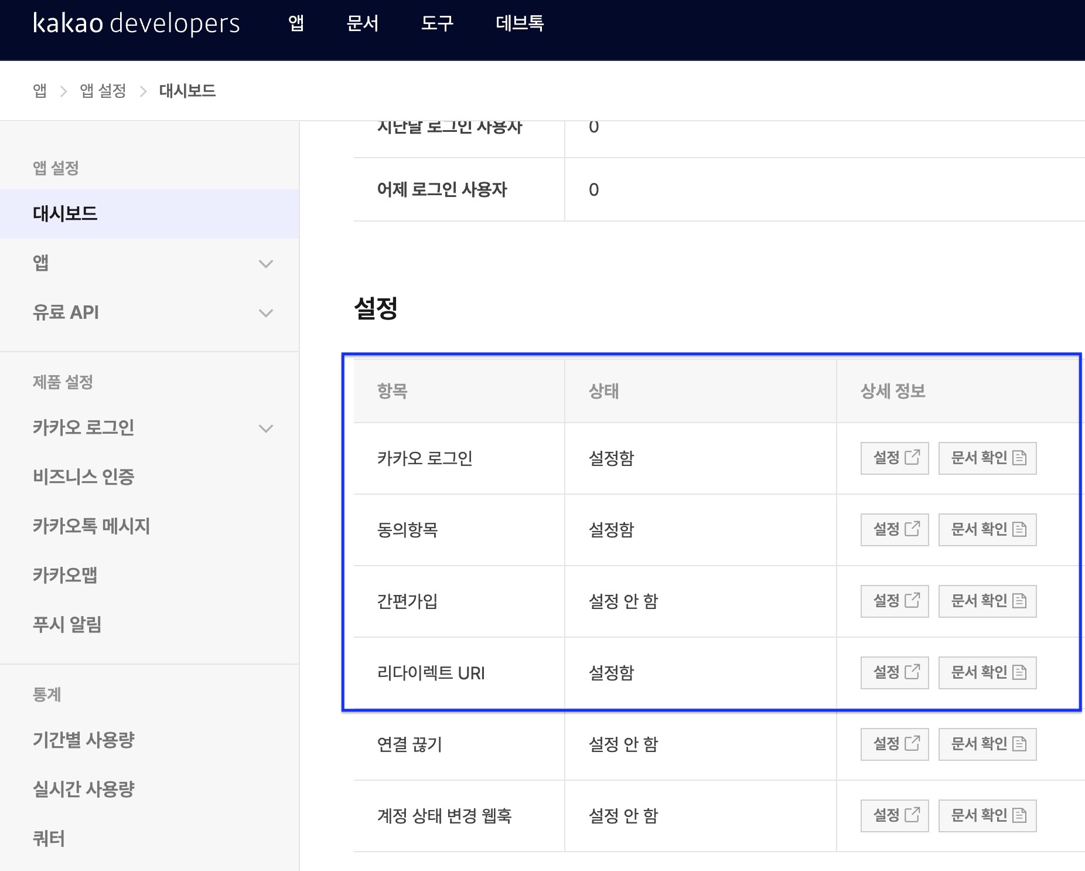This screenshot has width=1085, height=871.
Task: Click the 앱 설정 breadcrumb link
Action: pyautogui.click(x=103, y=91)
